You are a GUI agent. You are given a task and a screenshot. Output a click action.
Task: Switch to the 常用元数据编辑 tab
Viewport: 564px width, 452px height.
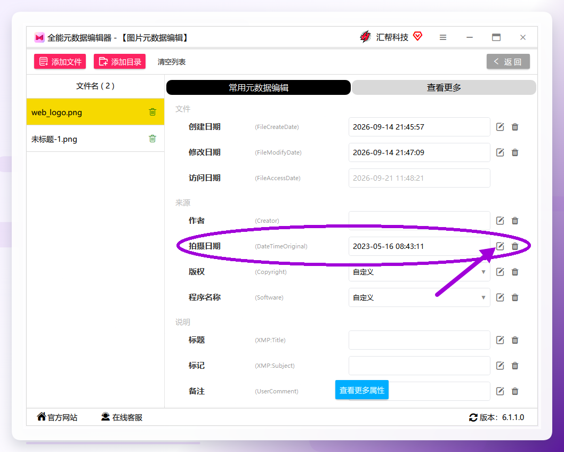click(258, 87)
